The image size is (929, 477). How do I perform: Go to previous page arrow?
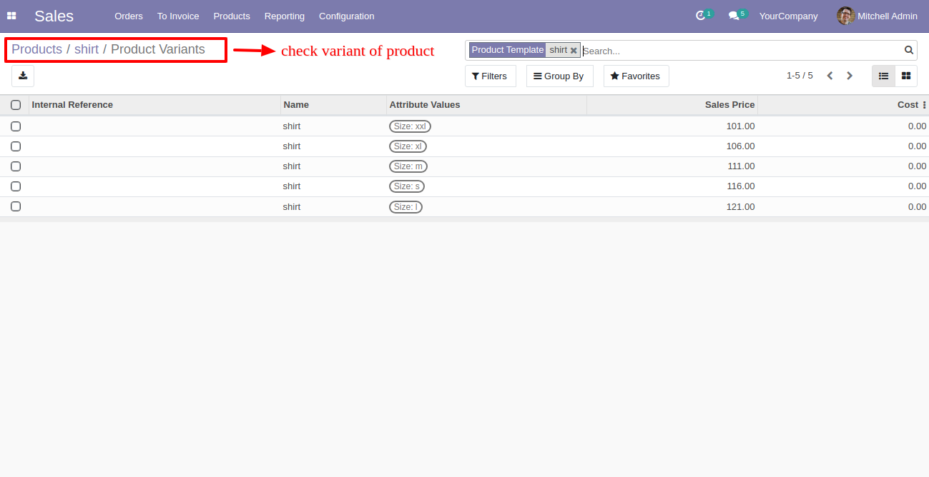tap(830, 76)
